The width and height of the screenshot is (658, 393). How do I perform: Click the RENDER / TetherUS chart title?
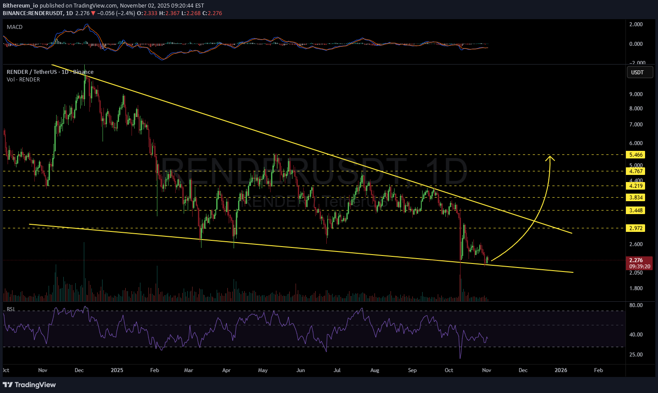(x=32, y=72)
